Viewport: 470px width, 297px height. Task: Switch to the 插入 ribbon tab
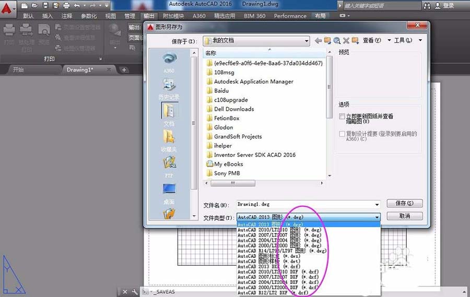pos(47,16)
